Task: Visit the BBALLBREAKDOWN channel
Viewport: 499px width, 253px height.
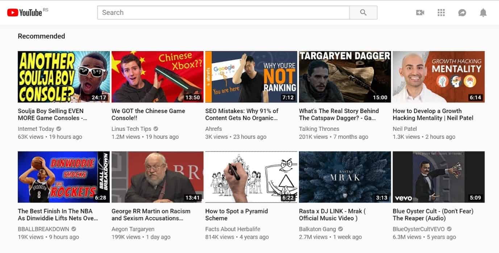Action: click(43, 229)
